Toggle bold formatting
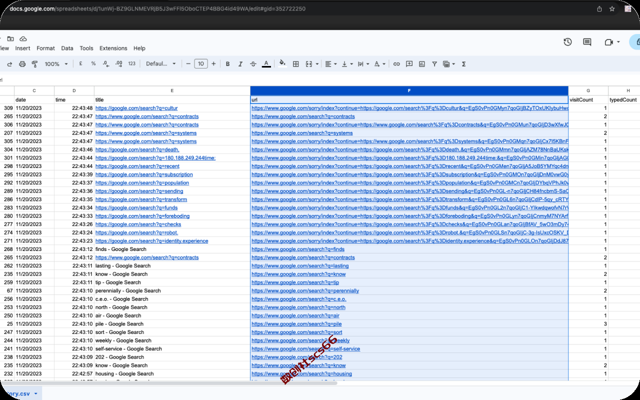The width and height of the screenshot is (640, 400). coord(228,64)
